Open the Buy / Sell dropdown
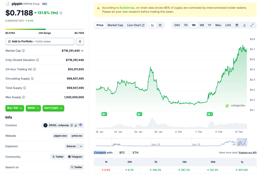Screen dimensions: 258x175 pos(14,108)
